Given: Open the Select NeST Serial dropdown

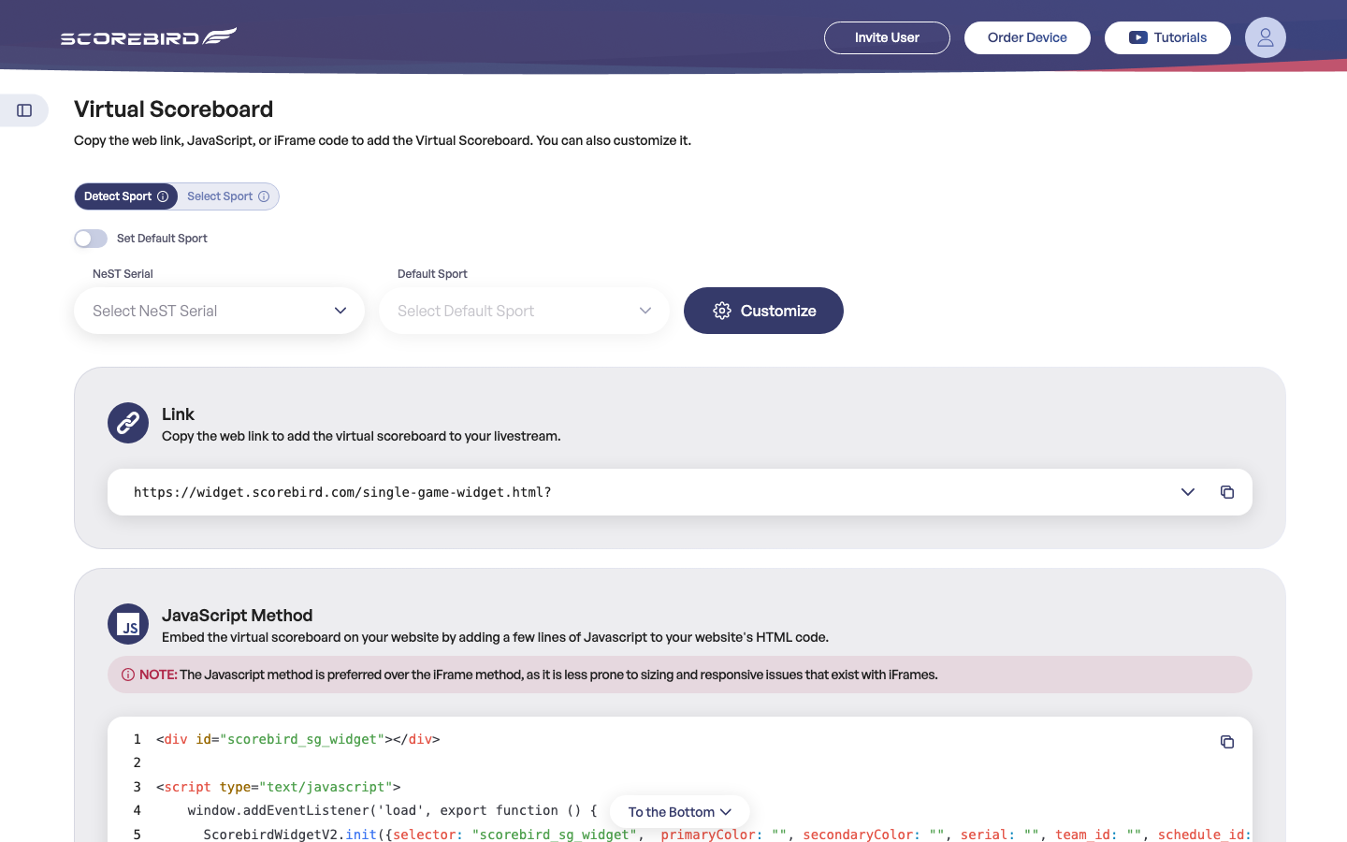Looking at the screenshot, I should (x=219, y=311).
